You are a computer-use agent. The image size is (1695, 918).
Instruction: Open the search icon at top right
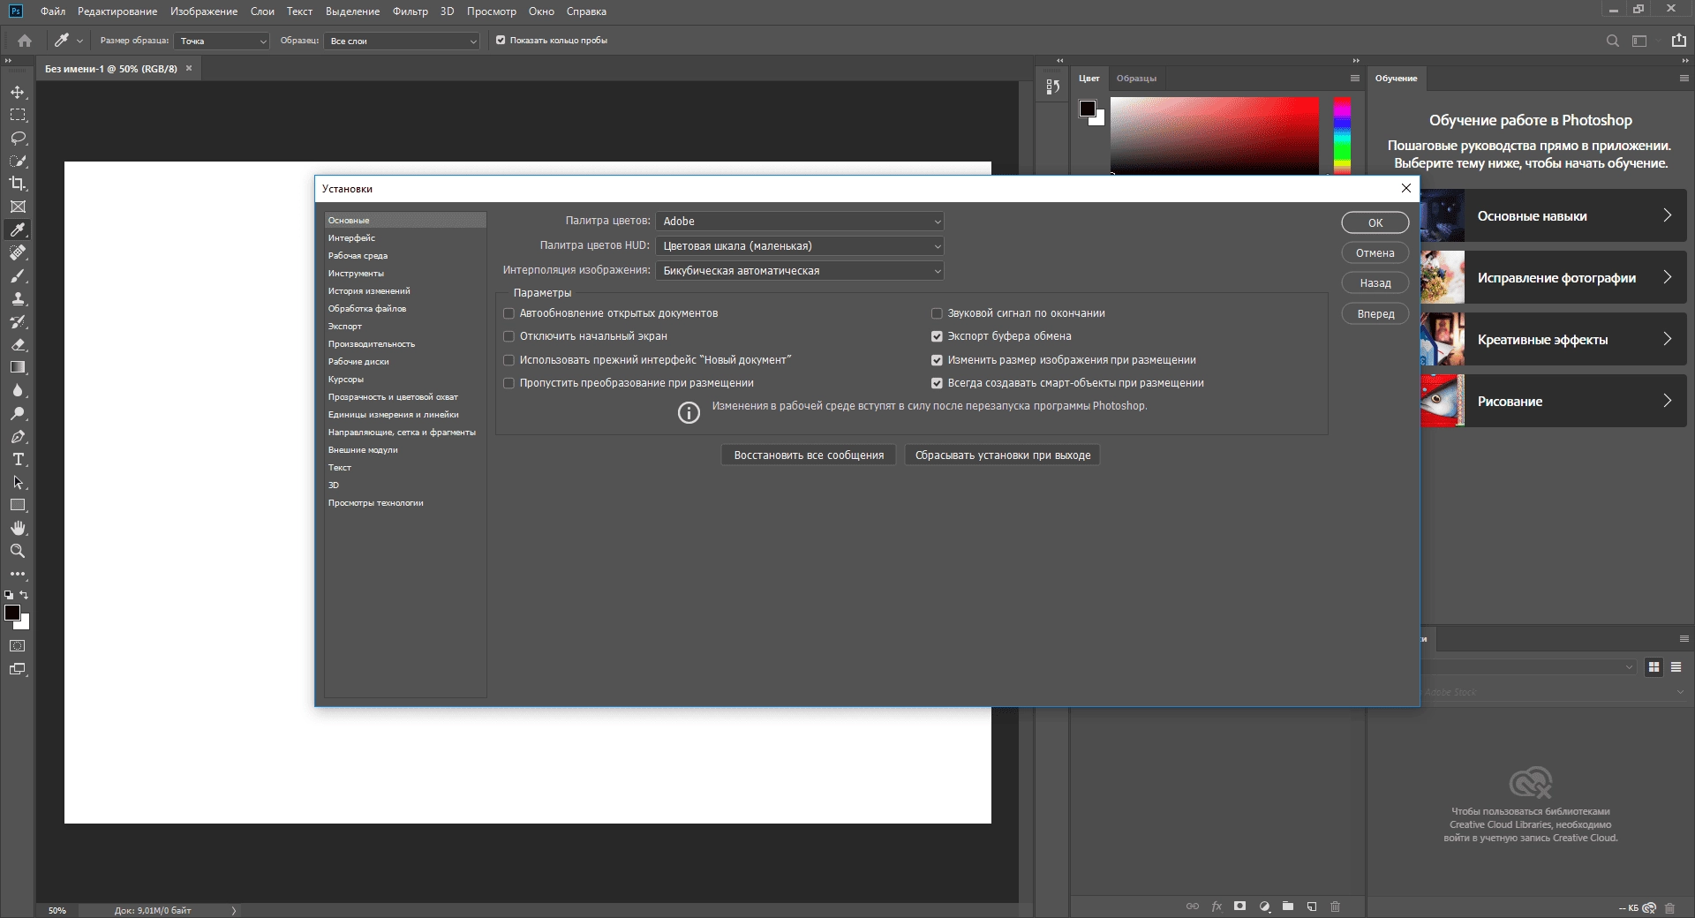click(1612, 41)
